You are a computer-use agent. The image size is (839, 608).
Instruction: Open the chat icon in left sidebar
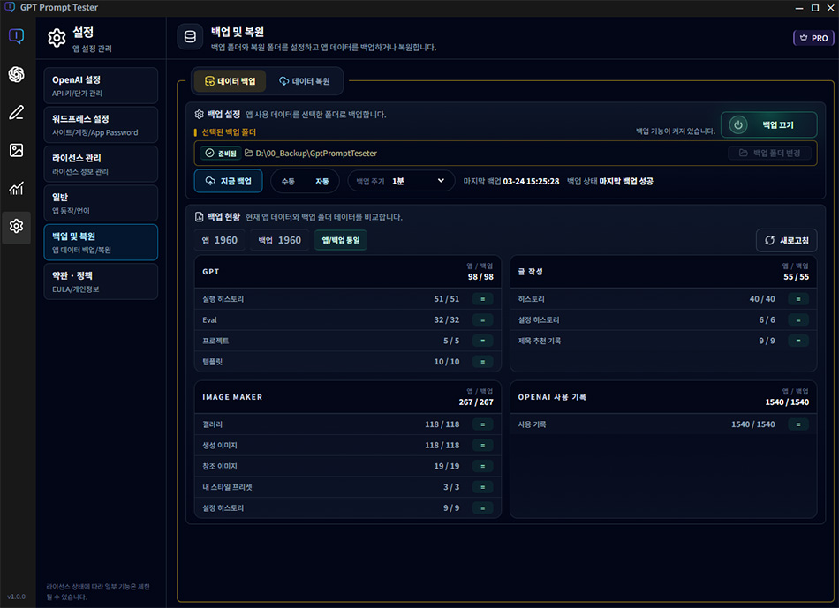coord(16,37)
